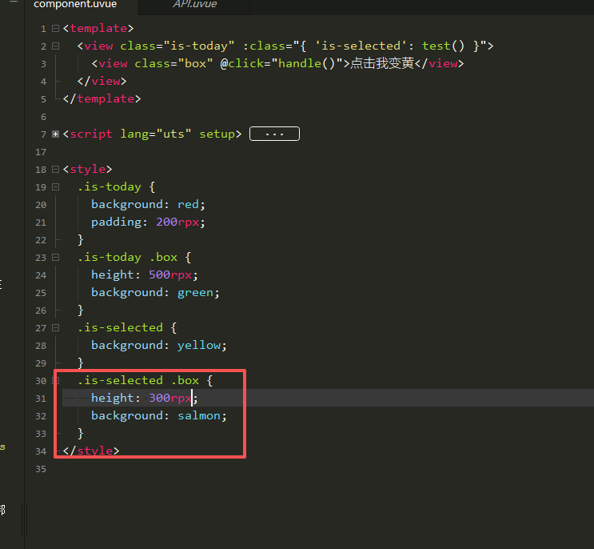Collapse the is-today view fold on line 2
The width and height of the screenshot is (594, 549).
(x=55, y=46)
